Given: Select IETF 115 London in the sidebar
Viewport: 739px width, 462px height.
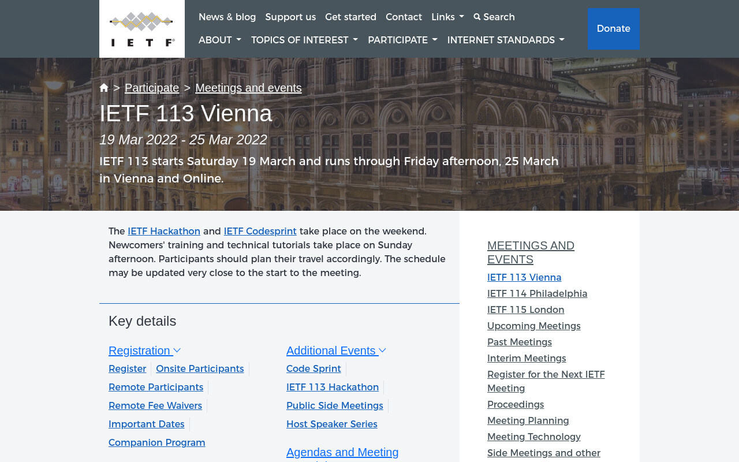Looking at the screenshot, I should click(526, 310).
